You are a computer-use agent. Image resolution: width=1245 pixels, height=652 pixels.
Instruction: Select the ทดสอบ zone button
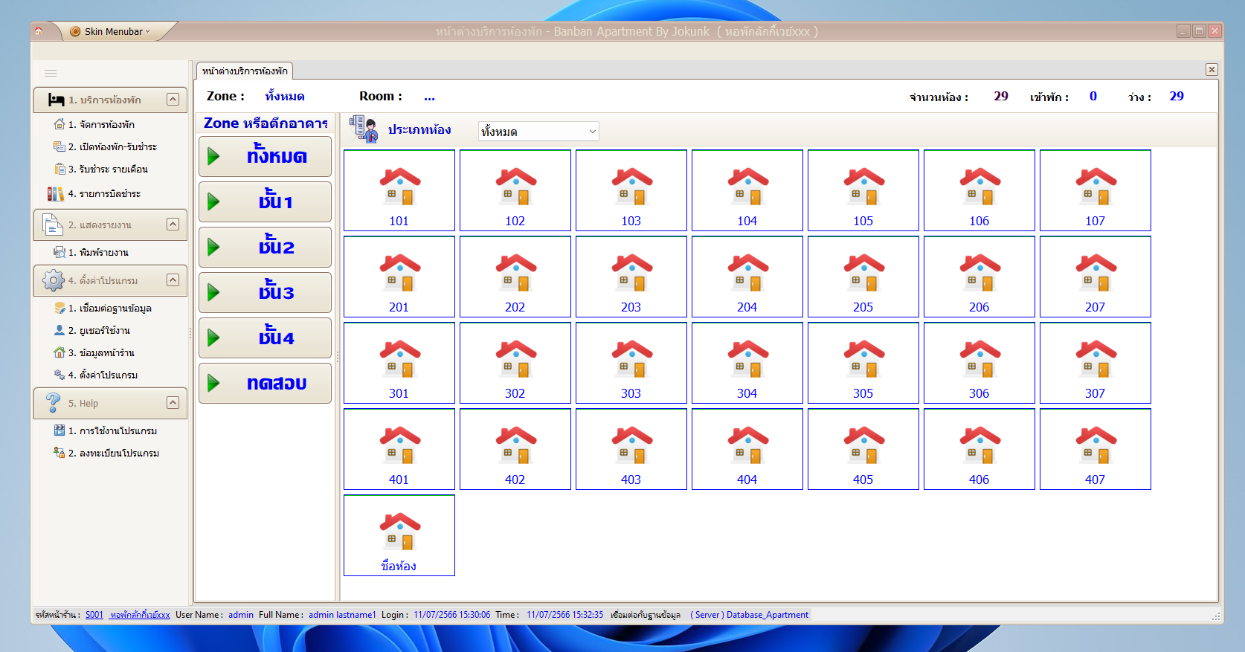click(x=265, y=383)
